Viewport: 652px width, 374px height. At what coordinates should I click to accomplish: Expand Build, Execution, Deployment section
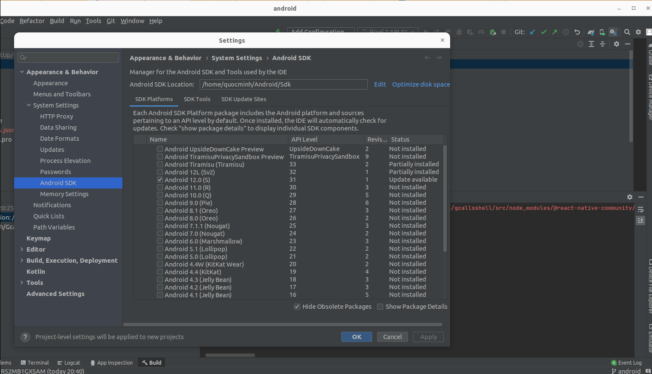tap(22, 261)
